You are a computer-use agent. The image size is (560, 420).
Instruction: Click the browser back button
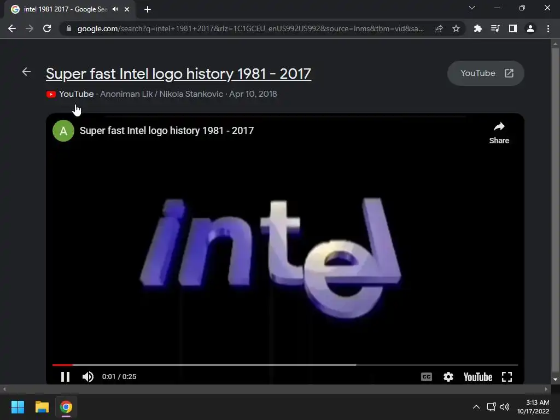[x=12, y=28]
